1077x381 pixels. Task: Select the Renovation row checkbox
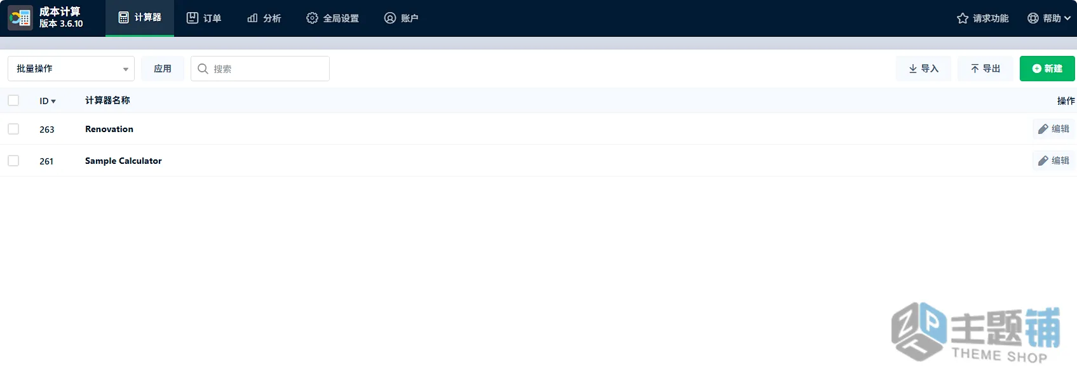(x=13, y=129)
